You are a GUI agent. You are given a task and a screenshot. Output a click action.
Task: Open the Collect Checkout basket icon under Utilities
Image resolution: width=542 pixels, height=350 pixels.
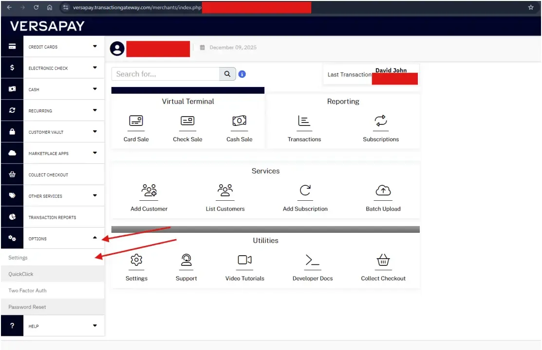pos(383,261)
